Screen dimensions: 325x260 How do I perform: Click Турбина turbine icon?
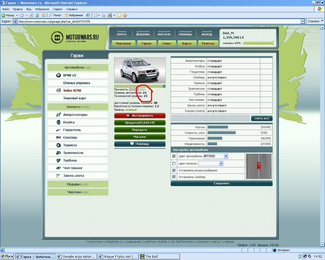58,160
